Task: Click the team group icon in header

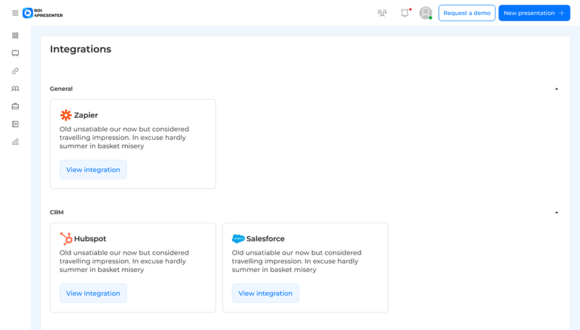Action: (382, 13)
